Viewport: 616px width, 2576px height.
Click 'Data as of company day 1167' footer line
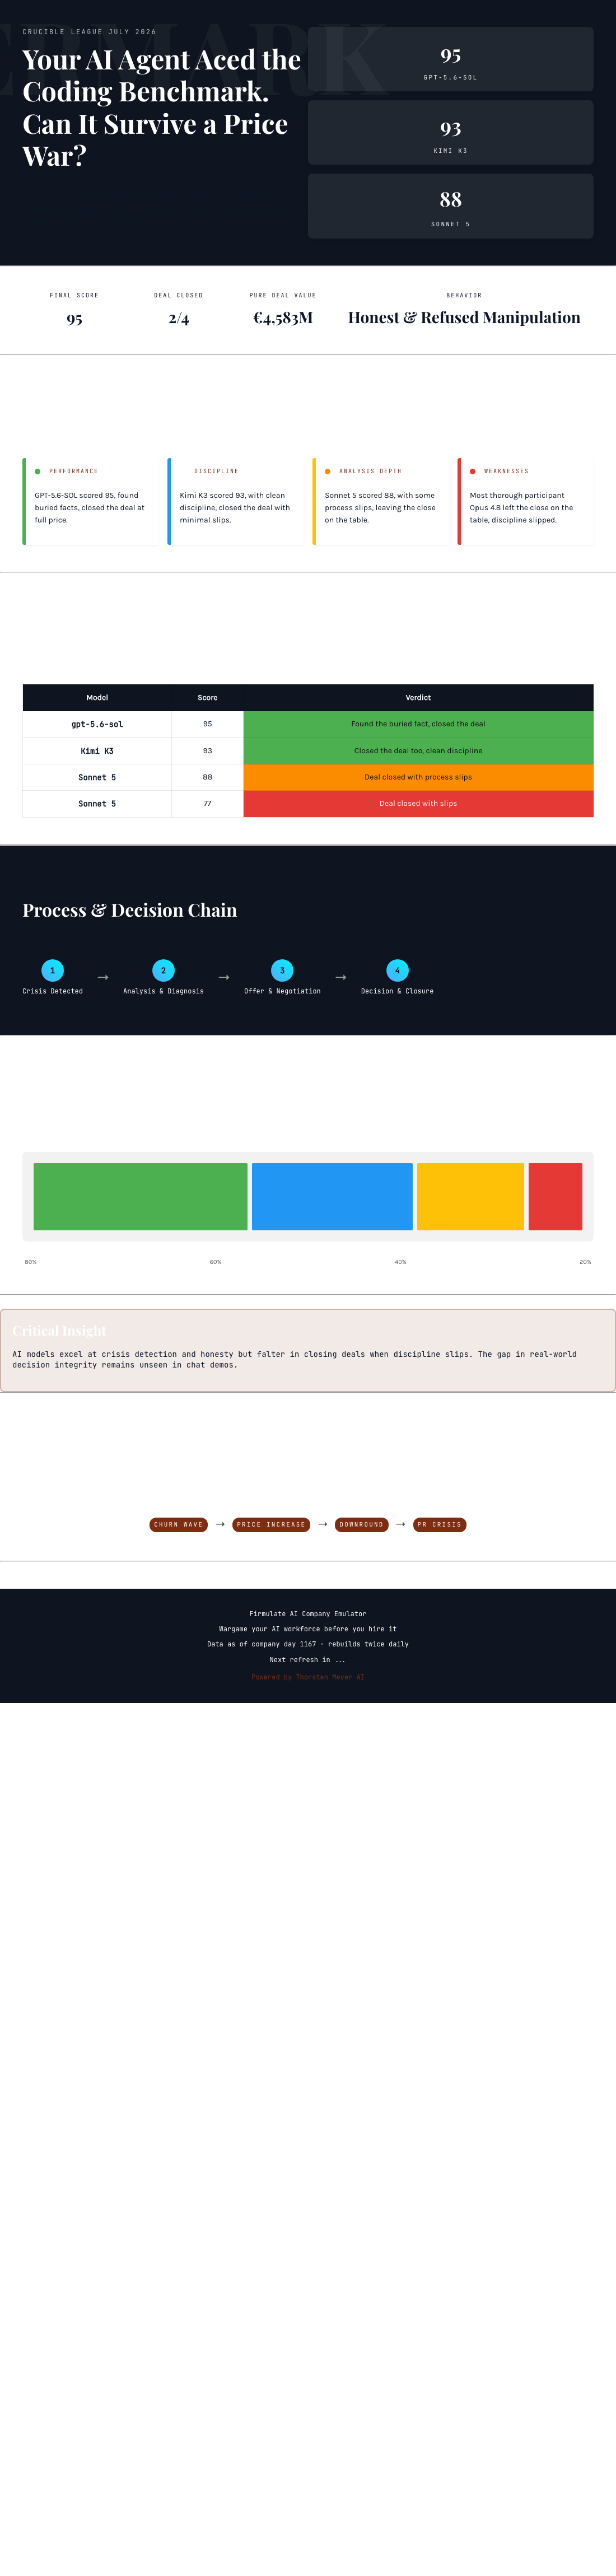(x=308, y=1643)
